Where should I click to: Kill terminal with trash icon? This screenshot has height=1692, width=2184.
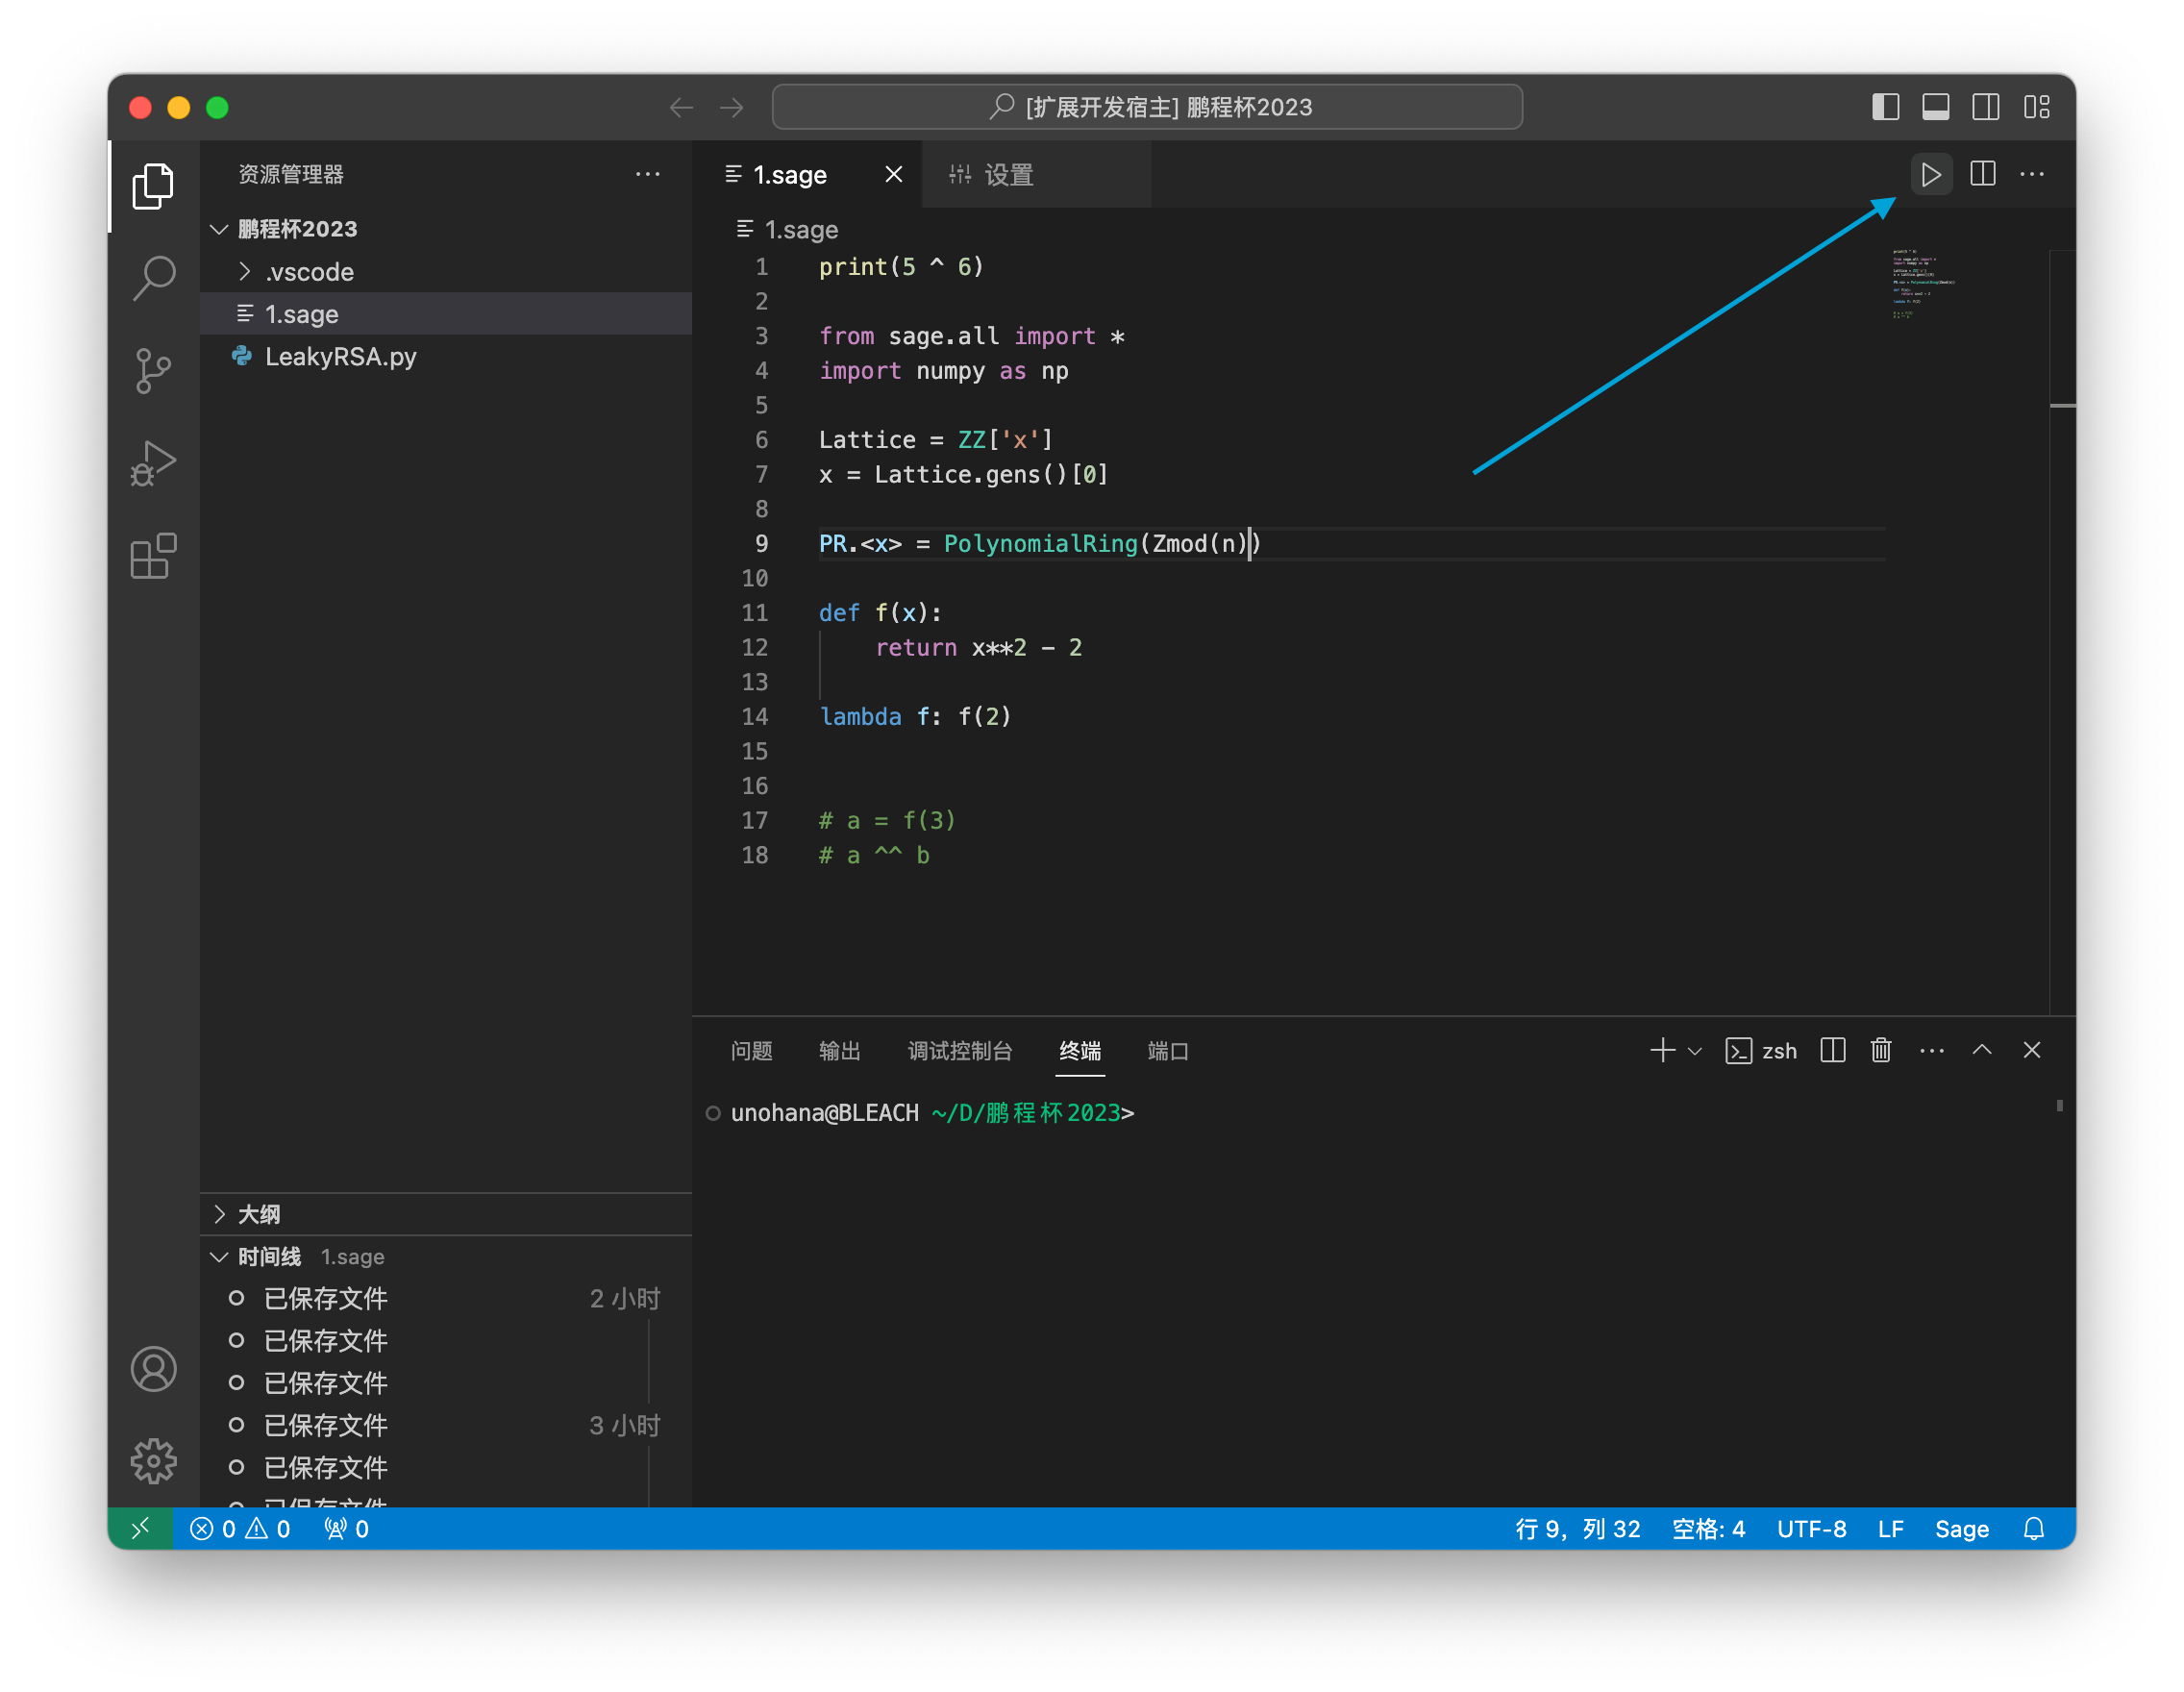point(1881,1050)
